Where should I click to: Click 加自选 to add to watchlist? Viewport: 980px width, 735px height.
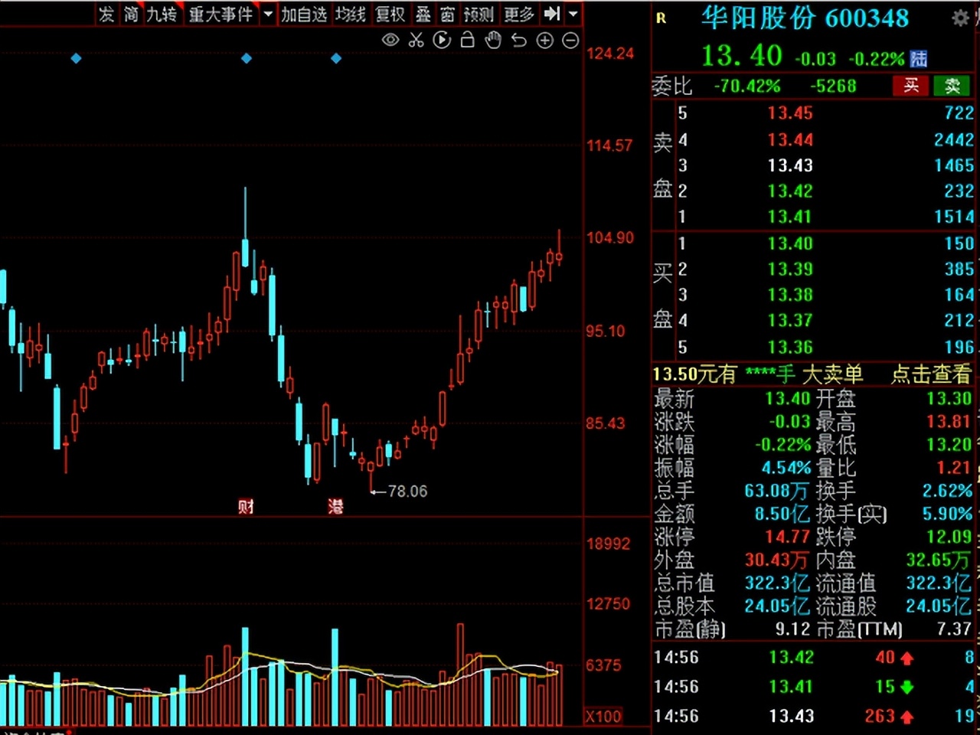[x=305, y=14]
